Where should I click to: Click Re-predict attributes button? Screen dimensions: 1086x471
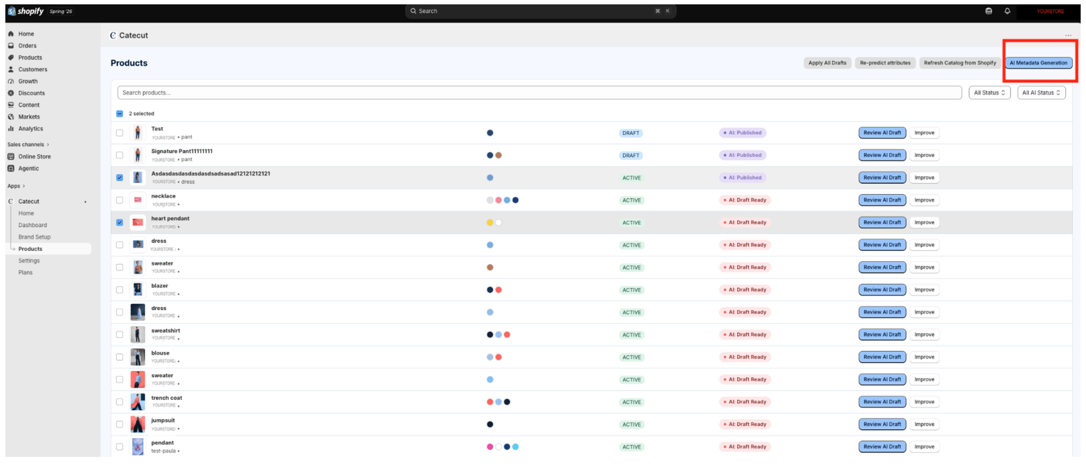(x=885, y=63)
